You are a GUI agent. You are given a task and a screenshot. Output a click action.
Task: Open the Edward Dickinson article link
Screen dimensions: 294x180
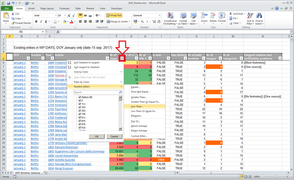coord(66,147)
